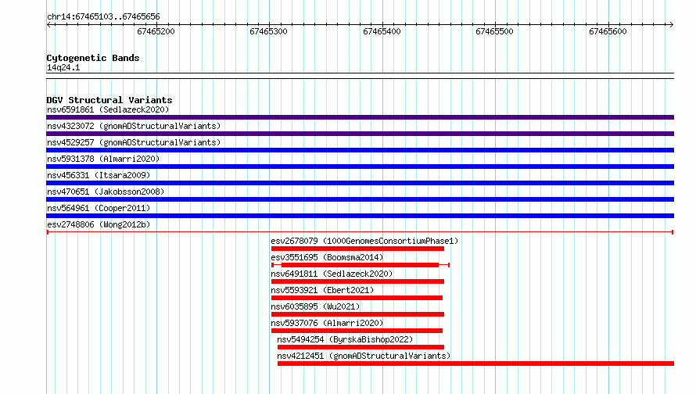Open variant nsv5494254 (ByrskaBishop2022) label
The width and height of the screenshot is (696, 394).
345,339
